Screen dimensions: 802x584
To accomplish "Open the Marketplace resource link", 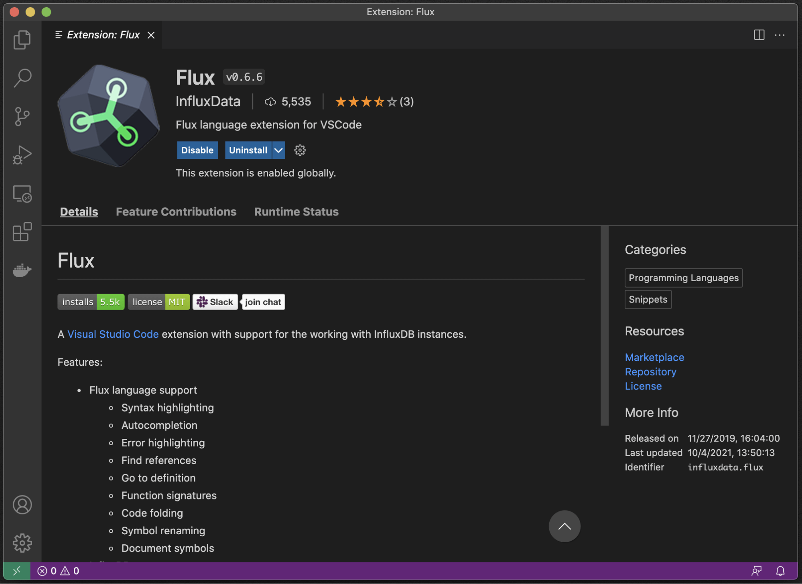I will [654, 357].
